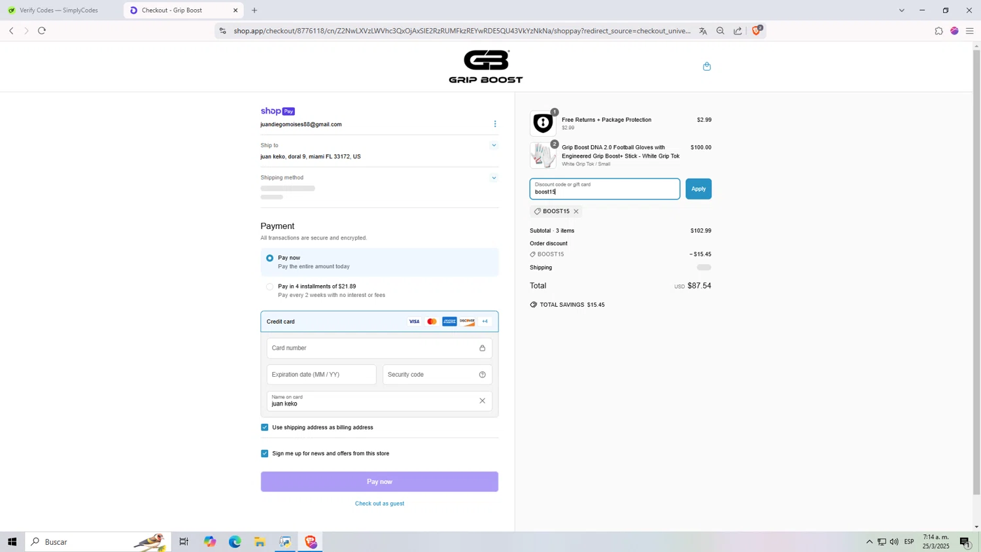981x552 pixels.
Task: Select the Credit card payment method
Action: [x=379, y=321]
